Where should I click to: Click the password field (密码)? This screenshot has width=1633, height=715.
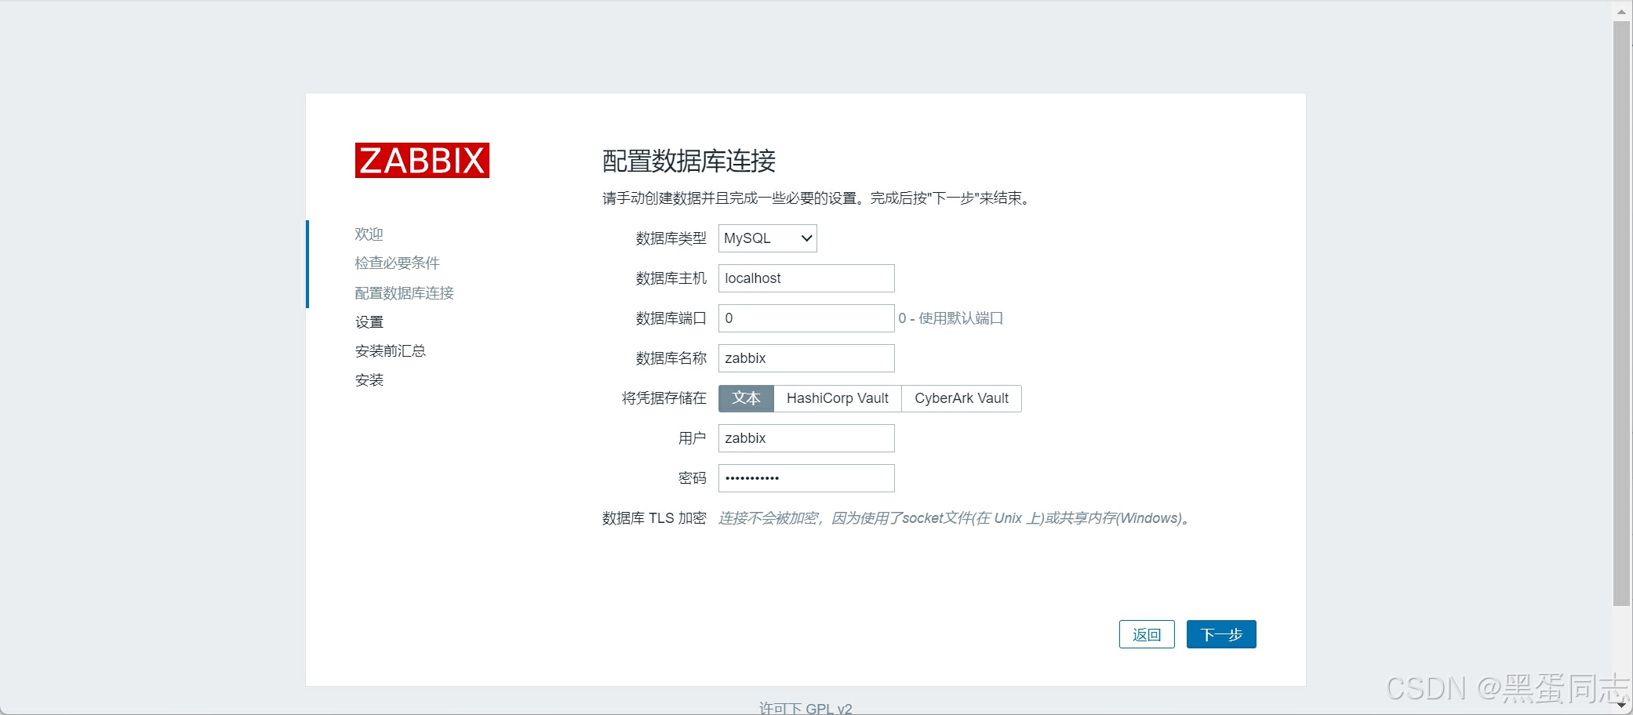(806, 478)
